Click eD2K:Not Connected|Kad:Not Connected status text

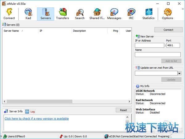tap(133, 137)
